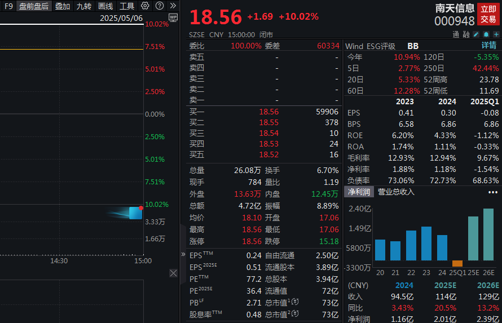Screen dimensions: 502x323
Task: Open the 九转 indicator menu
Action: click(84, 6)
